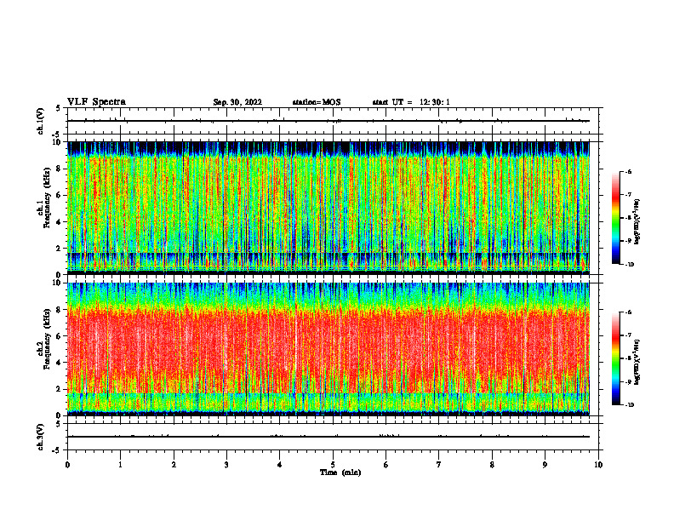Click the ch.3(V) axis "-5" tick label
The image size is (674, 521).
(x=58, y=450)
